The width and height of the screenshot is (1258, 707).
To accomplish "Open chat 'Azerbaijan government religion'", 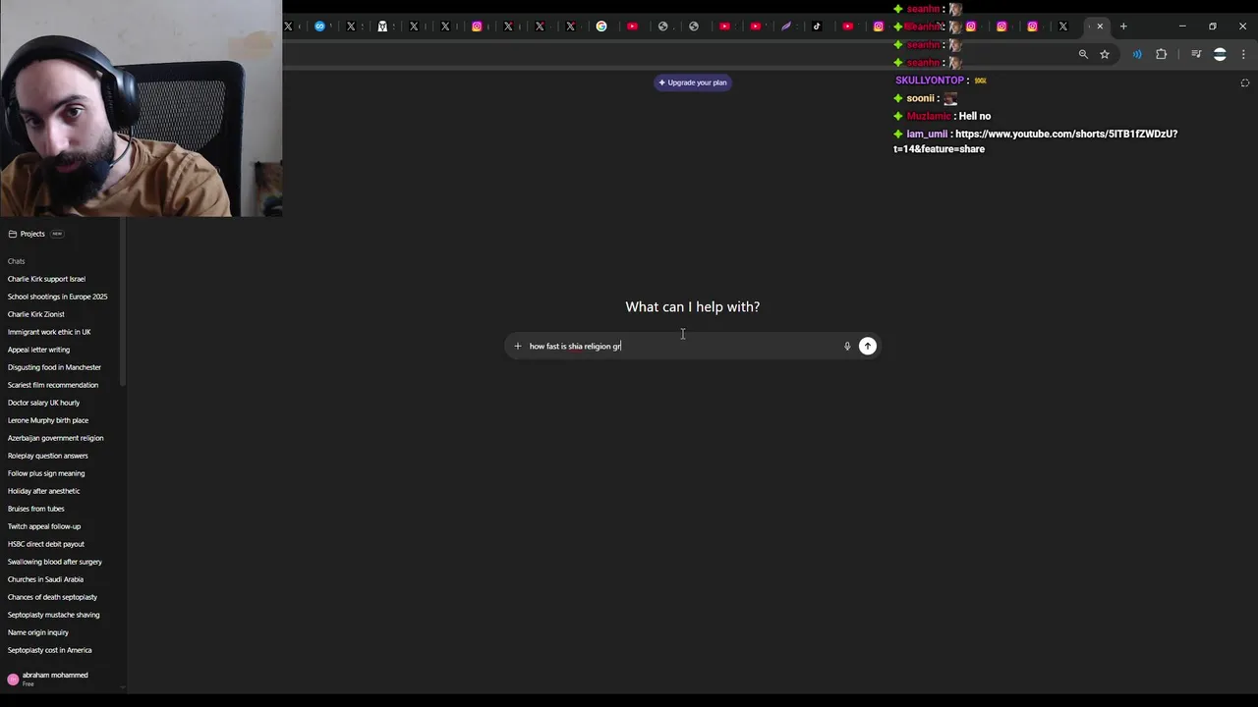I will (55, 438).
